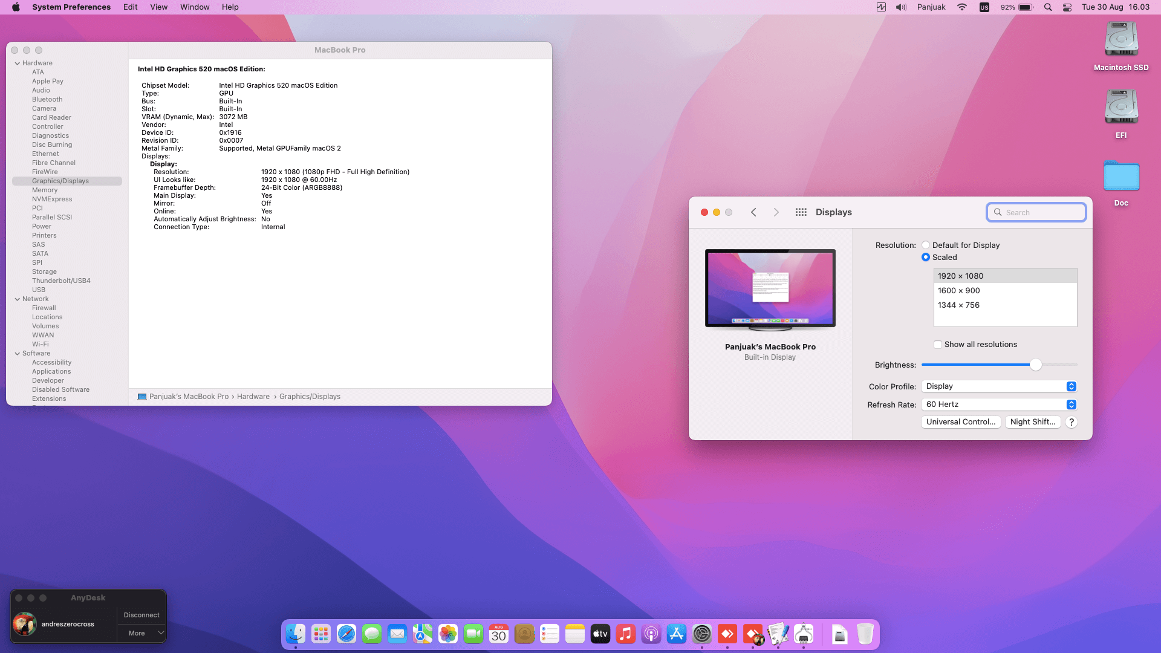Launch Notes from the Dock
1161x653 pixels.
tap(575, 634)
